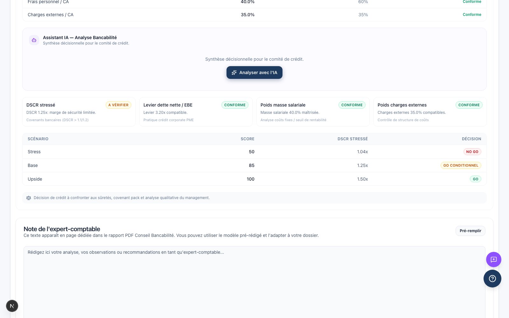509x318 pixels.
Task: Click Covenants bancaires (DSCR > 1.1/1.2) text
Action: pos(57,120)
